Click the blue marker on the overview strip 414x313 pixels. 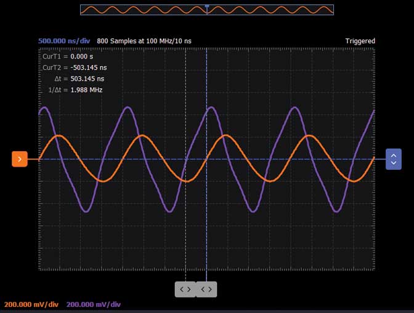[x=207, y=6]
